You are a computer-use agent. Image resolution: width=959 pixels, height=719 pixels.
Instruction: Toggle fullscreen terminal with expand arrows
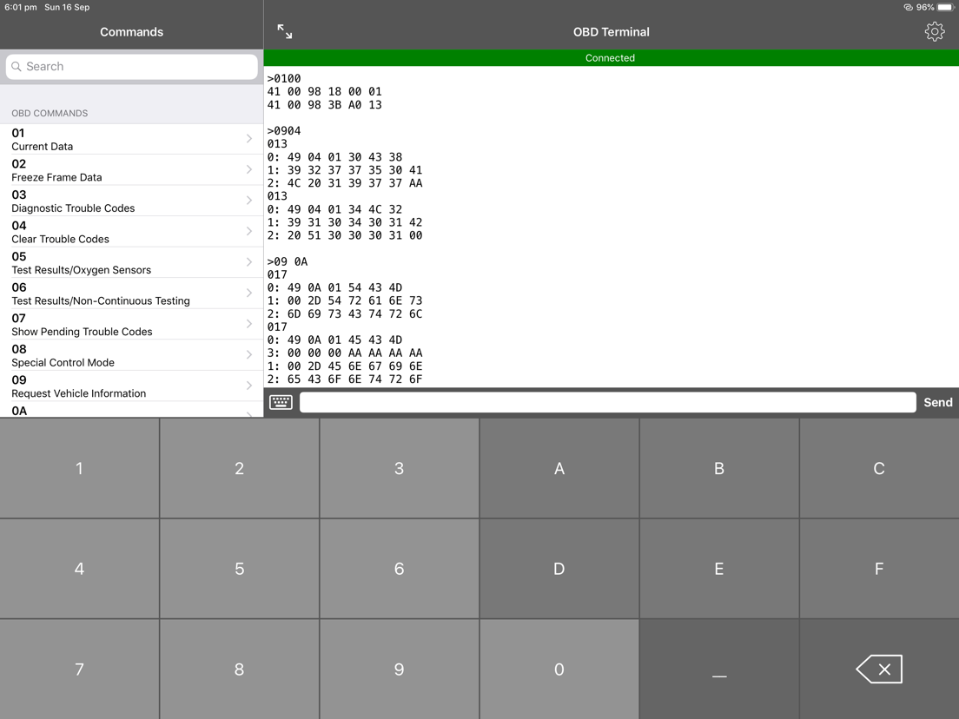tap(284, 32)
